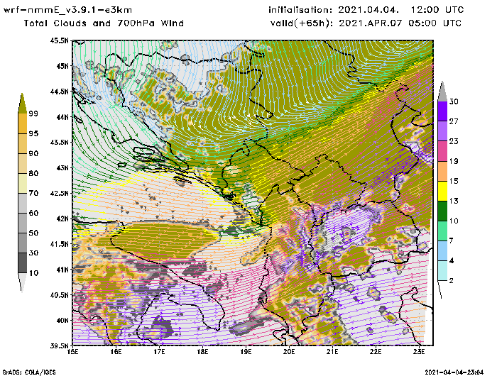Screen dimensions: 497x376
Task: Click the 80 cloud legend color segment
Action: tap(22, 183)
